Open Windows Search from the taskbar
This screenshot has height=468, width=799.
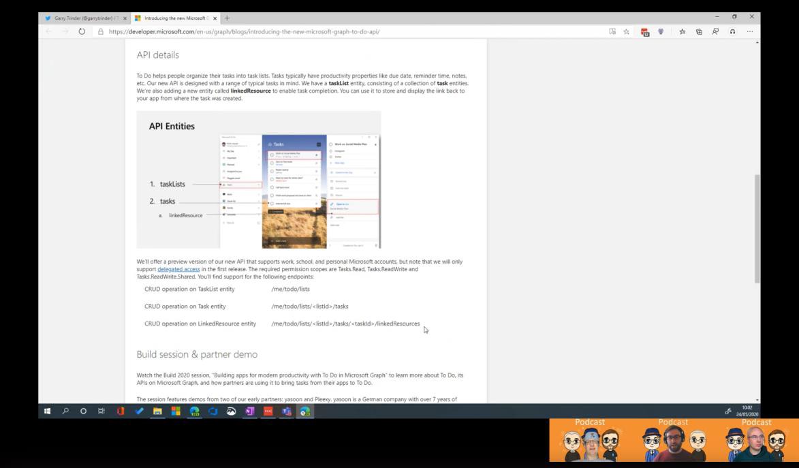click(65, 411)
